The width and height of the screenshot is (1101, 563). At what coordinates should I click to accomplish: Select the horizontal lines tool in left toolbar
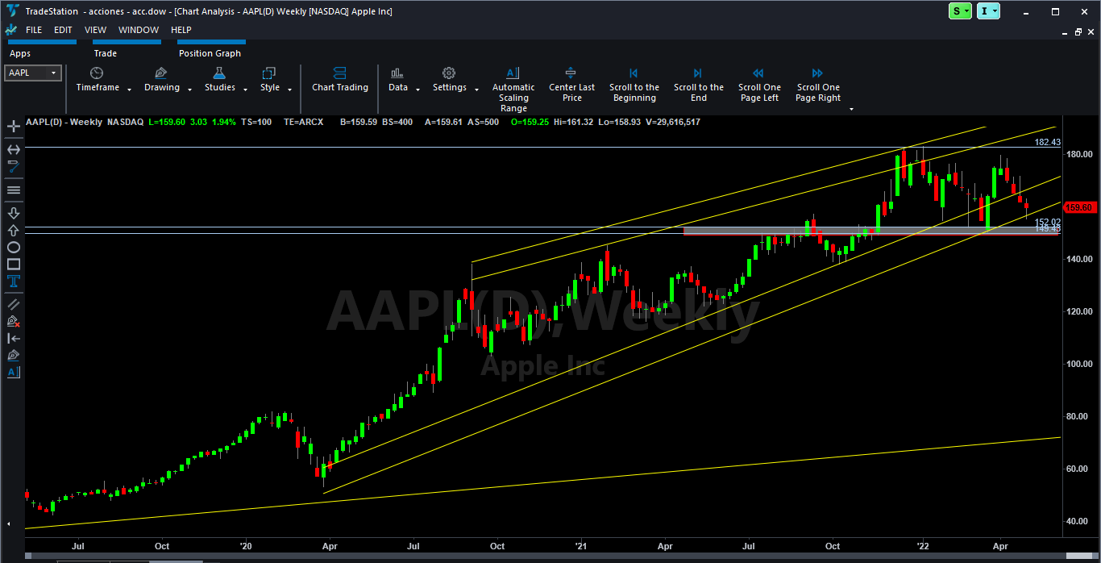click(x=14, y=190)
